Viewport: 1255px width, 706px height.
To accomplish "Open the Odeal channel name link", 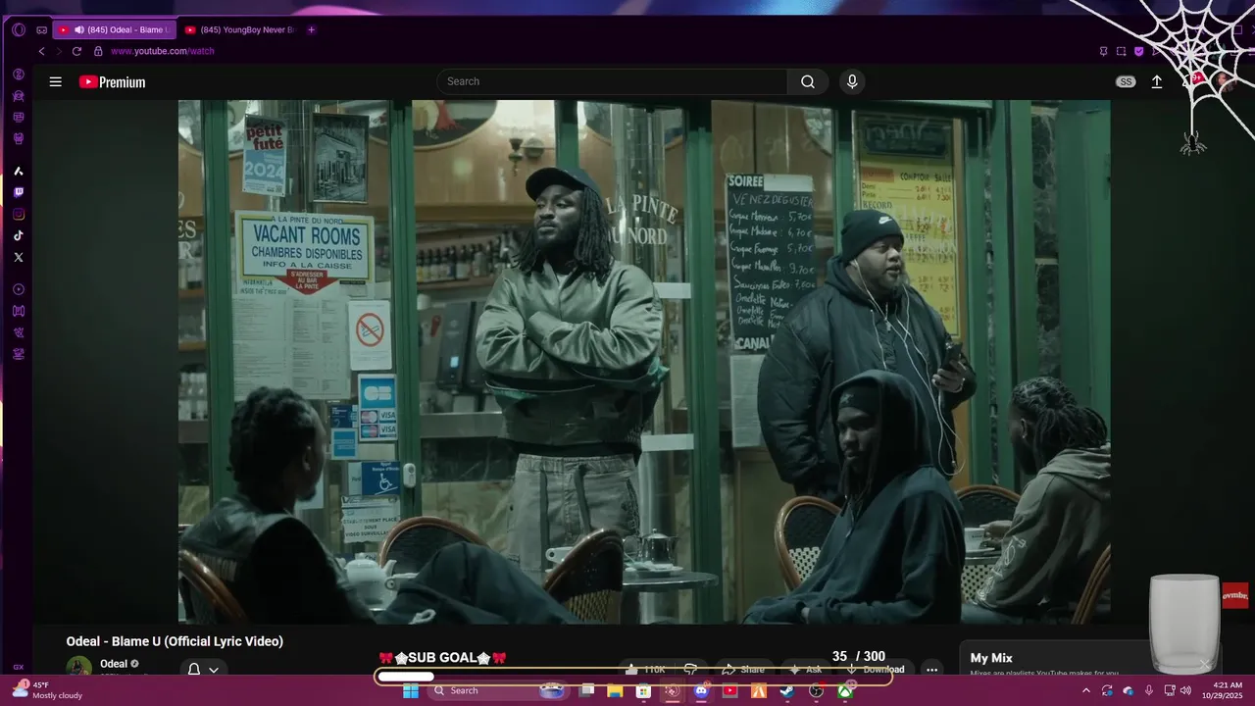I will [x=114, y=664].
